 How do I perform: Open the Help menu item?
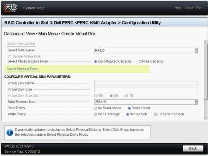(x=178, y=8)
